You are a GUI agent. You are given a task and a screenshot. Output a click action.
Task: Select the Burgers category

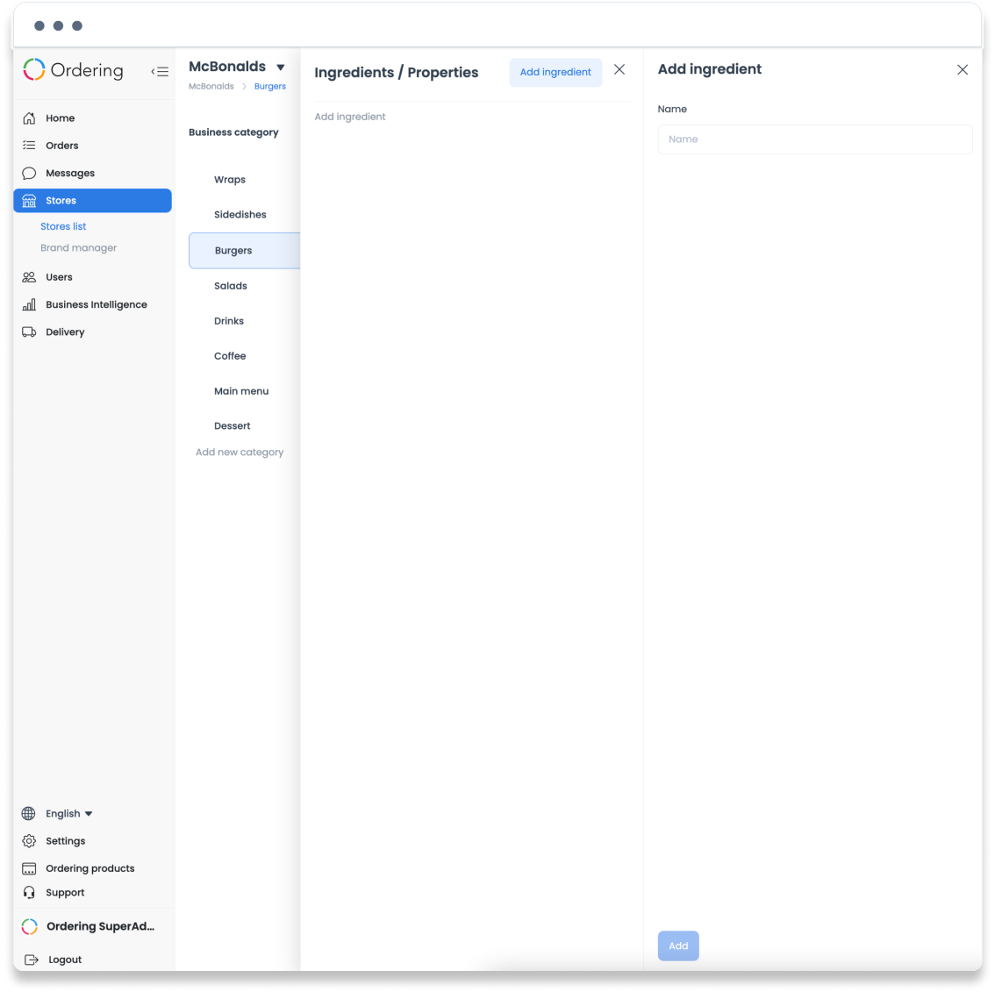click(x=244, y=251)
